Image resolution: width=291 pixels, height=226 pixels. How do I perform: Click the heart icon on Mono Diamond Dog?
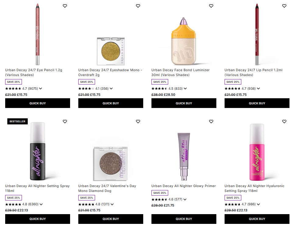[x=138, y=121]
